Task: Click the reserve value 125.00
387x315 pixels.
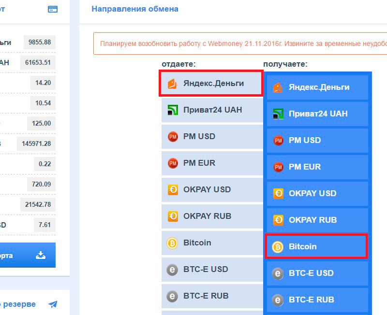Action: [42, 123]
